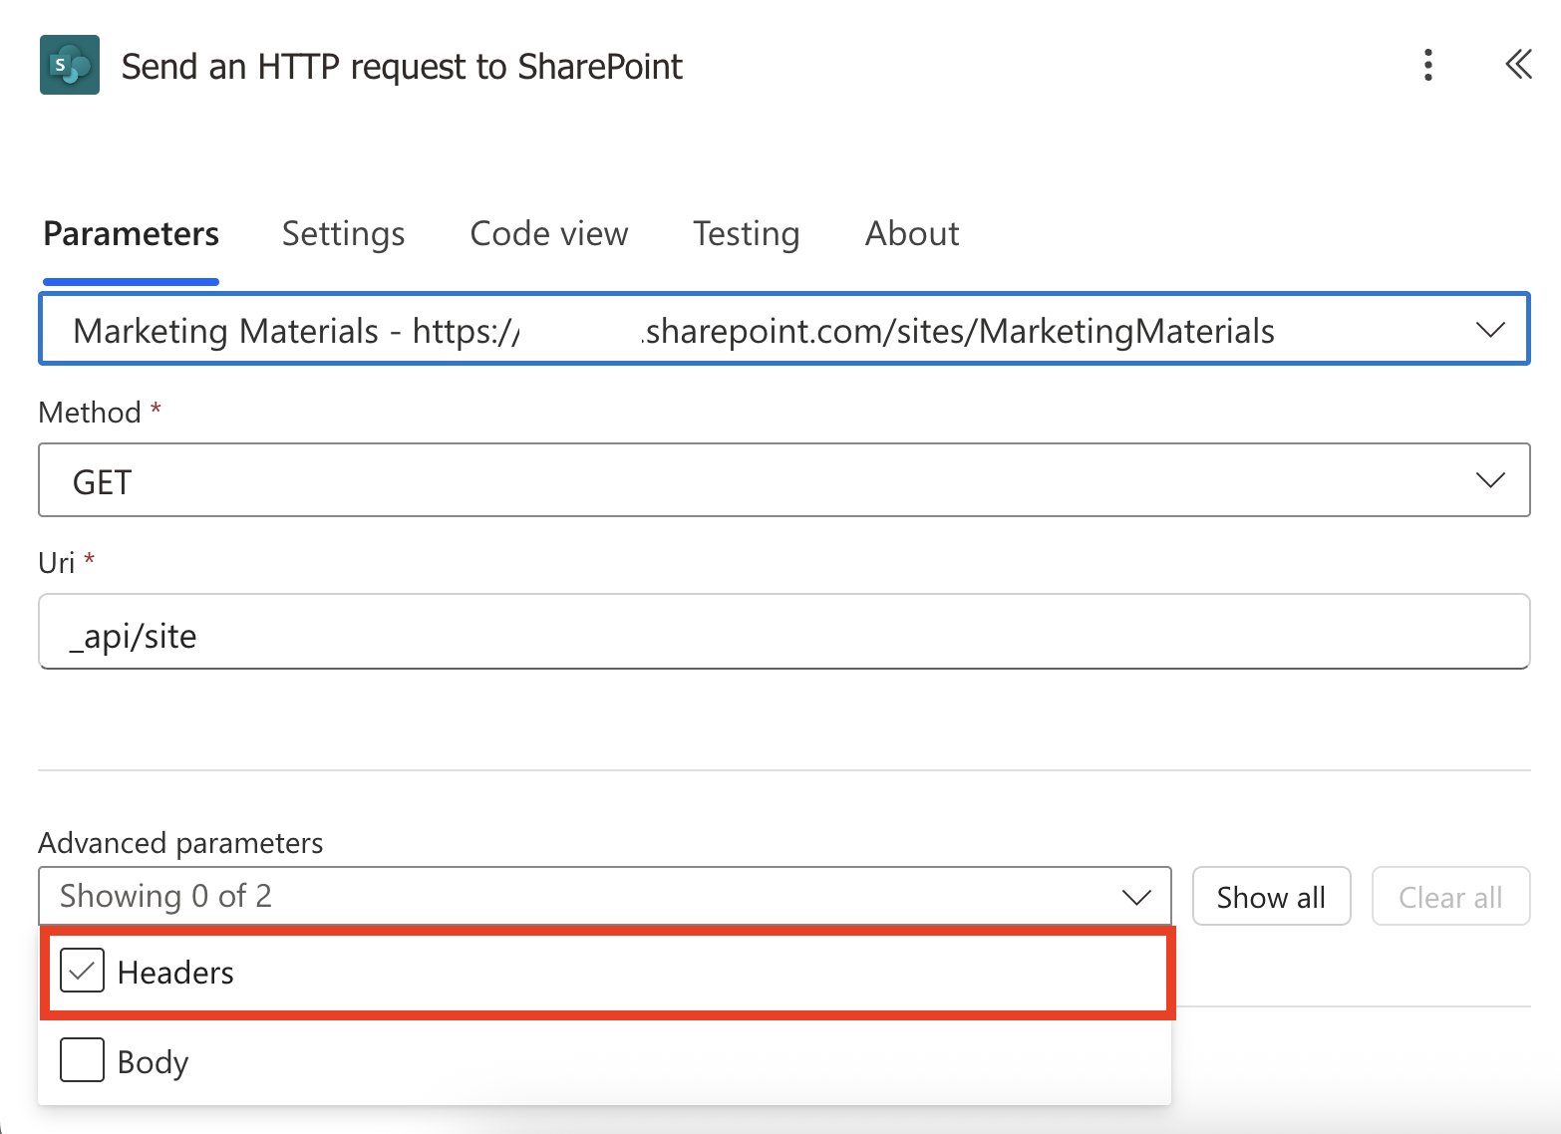This screenshot has width=1561, height=1134.
Task: Open the Site Address dropdown
Action: click(783, 329)
